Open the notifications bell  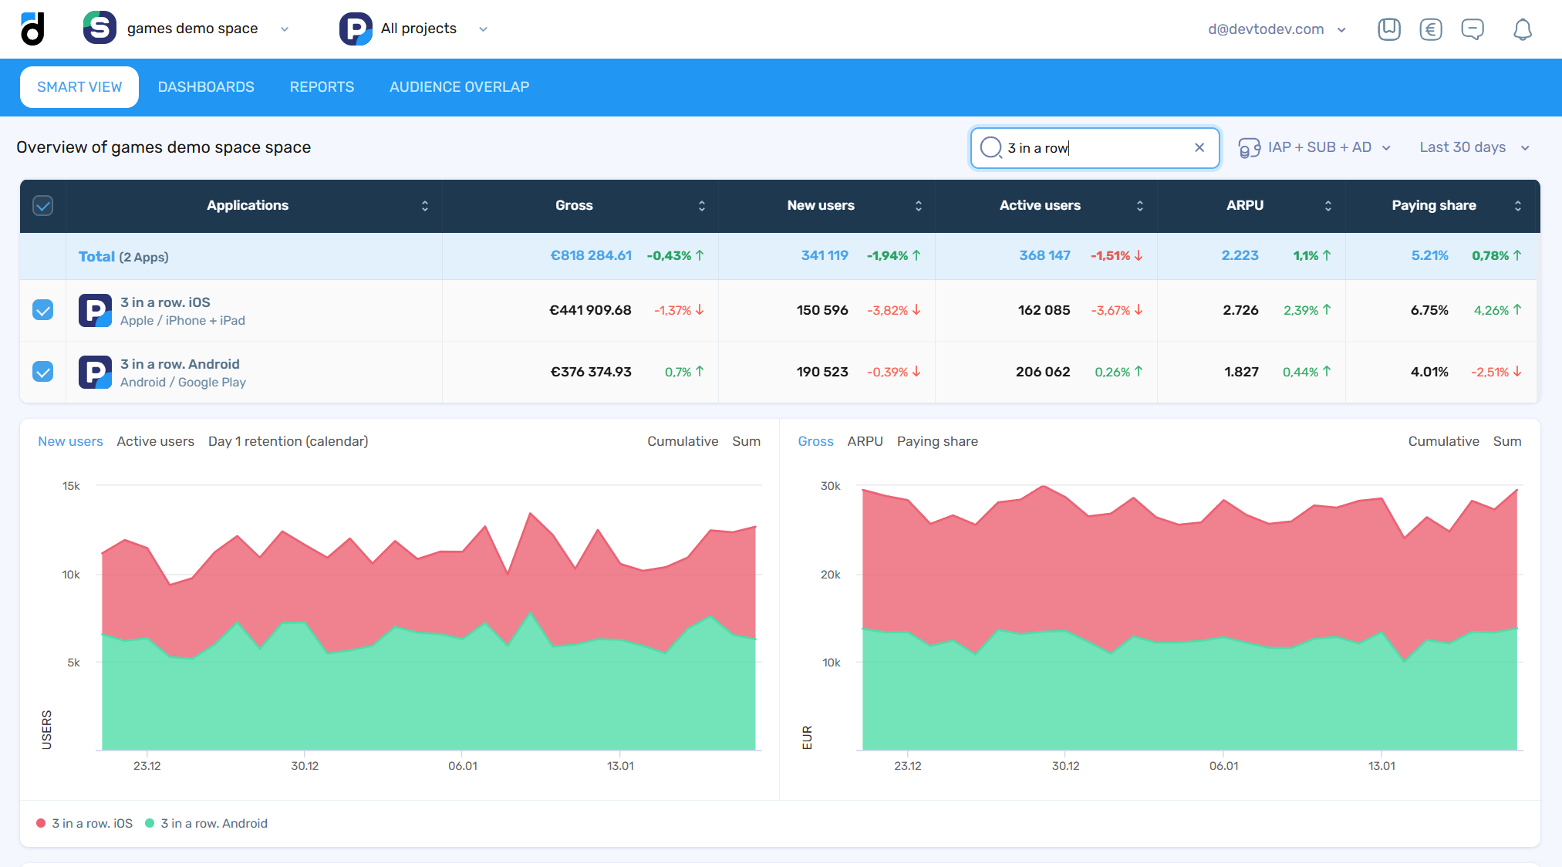(1522, 29)
